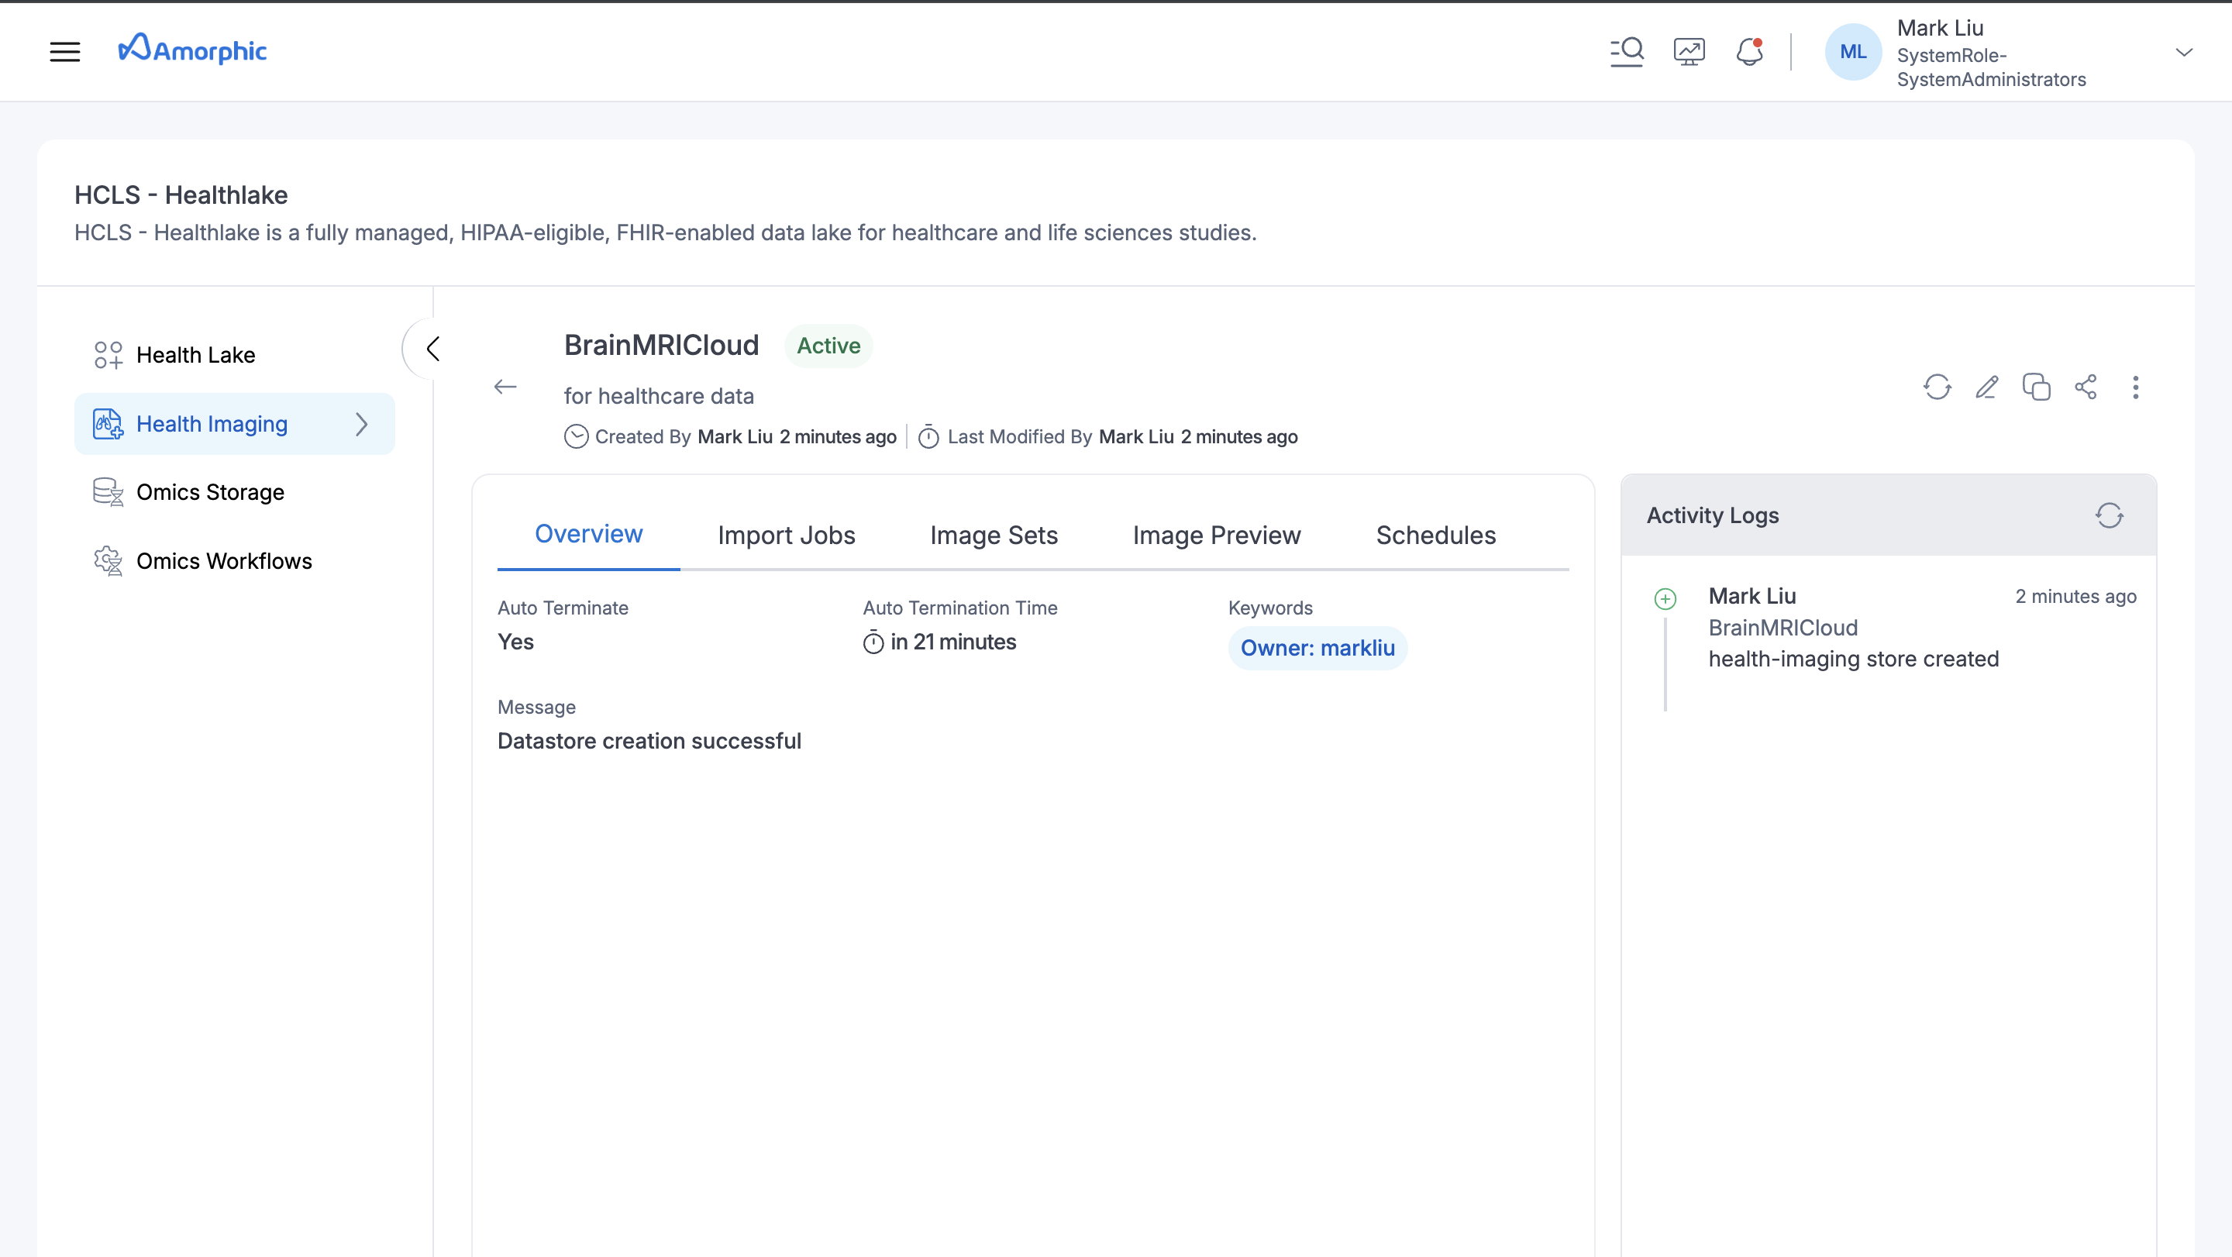
Task: Open the notifications bell
Action: point(1749,52)
